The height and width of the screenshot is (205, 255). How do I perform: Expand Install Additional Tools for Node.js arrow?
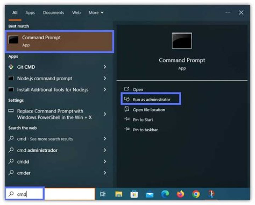point(105,90)
